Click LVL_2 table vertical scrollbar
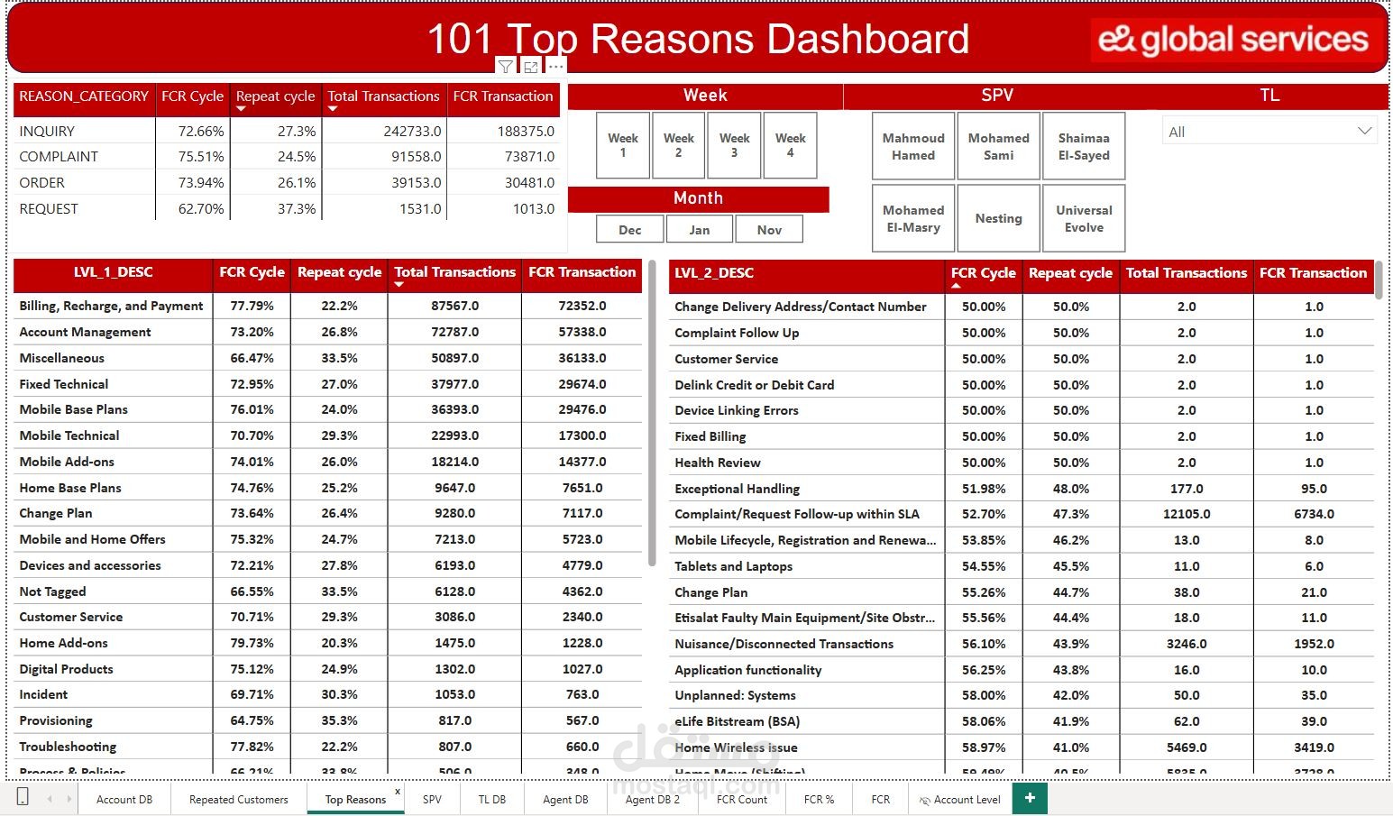Screen dimensions: 1393x816 click(x=1379, y=280)
